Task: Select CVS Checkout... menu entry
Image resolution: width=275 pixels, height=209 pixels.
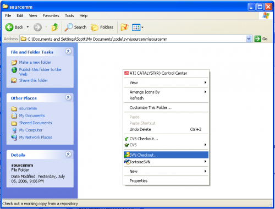Action: click(x=166, y=139)
